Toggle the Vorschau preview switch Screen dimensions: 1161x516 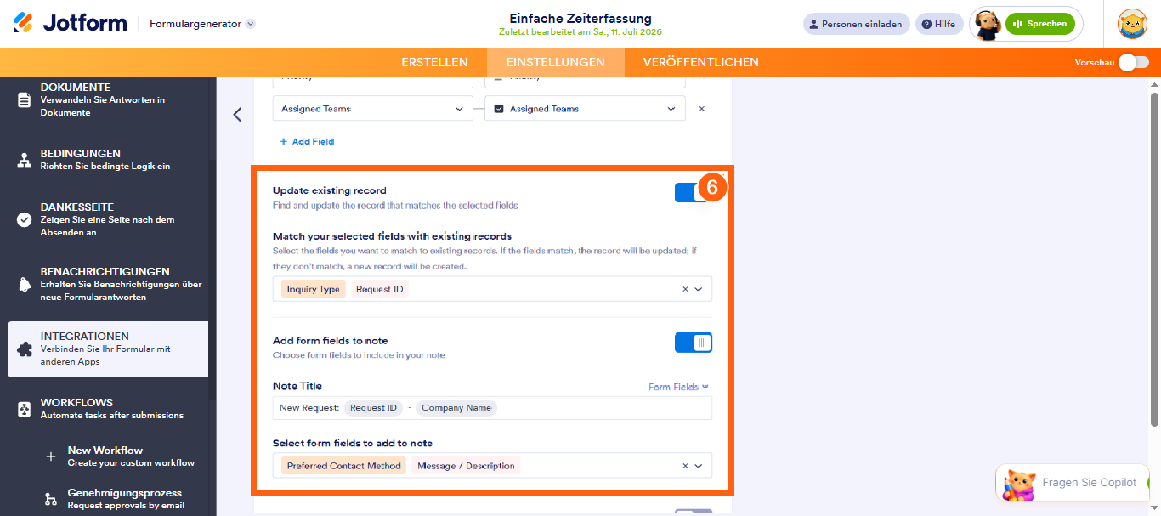point(1133,62)
